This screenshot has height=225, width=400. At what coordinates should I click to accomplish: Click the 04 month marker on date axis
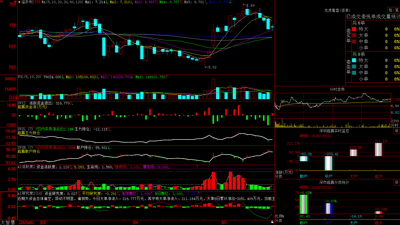[x=136, y=222]
